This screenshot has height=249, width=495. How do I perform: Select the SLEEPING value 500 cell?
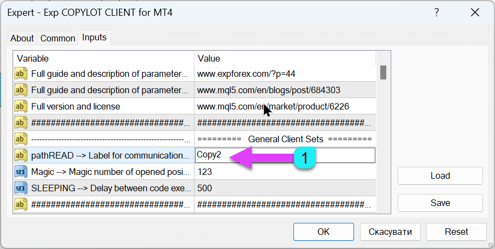pyautogui.click(x=284, y=188)
